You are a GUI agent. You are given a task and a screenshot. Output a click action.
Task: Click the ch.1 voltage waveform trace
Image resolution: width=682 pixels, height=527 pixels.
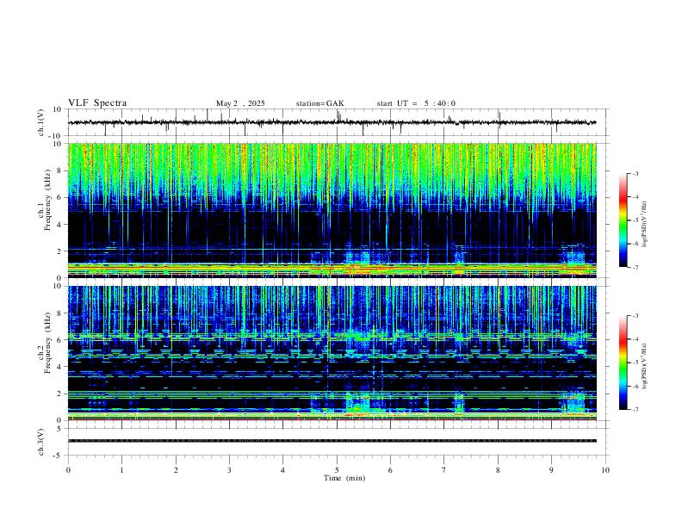click(332, 122)
